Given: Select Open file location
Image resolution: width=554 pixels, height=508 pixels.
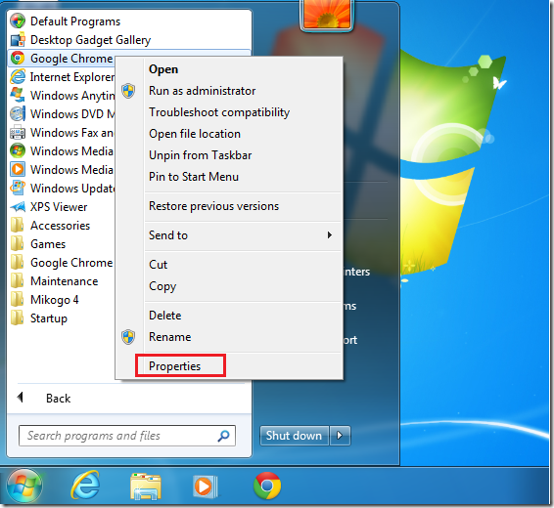Looking at the screenshot, I should (x=195, y=134).
